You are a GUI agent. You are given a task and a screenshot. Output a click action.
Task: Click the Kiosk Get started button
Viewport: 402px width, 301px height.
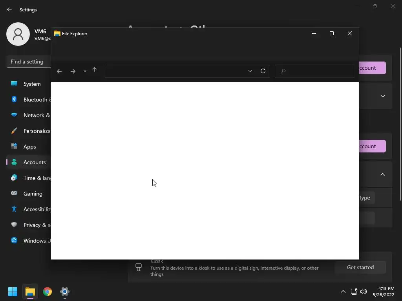click(x=360, y=267)
